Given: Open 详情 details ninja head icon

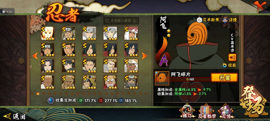Looking at the screenshot, I should pyautogui.click(x=230, y=20).
